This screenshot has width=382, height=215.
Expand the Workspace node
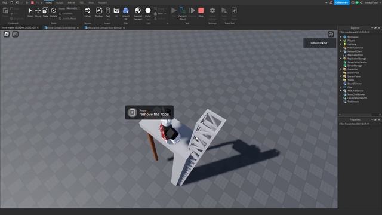340,37
